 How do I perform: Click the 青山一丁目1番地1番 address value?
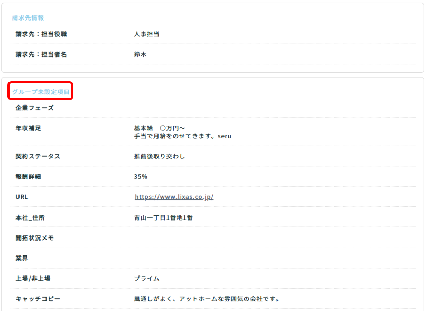point(163,217)
